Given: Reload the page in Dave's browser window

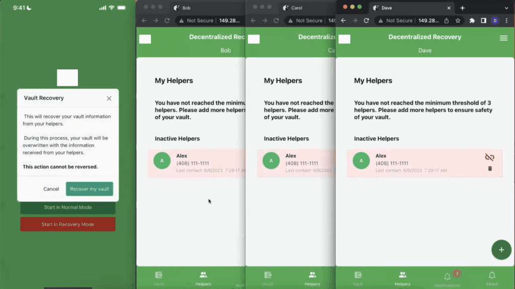Looking at the screenshot, I should 366,21.
